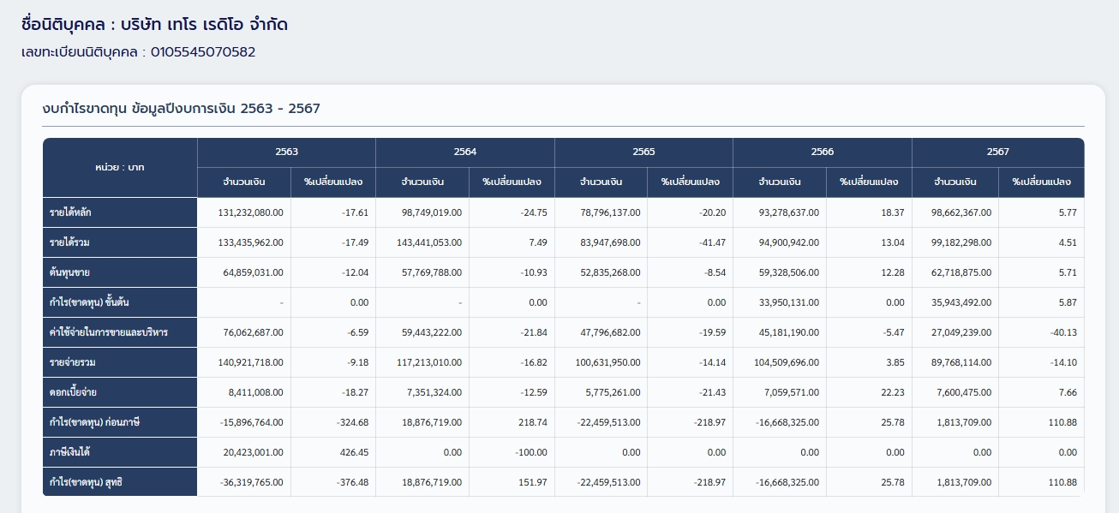Viewport: 1119px width, 513px height.
Task: Select the 2565 year column header
Action: [643, 152]
